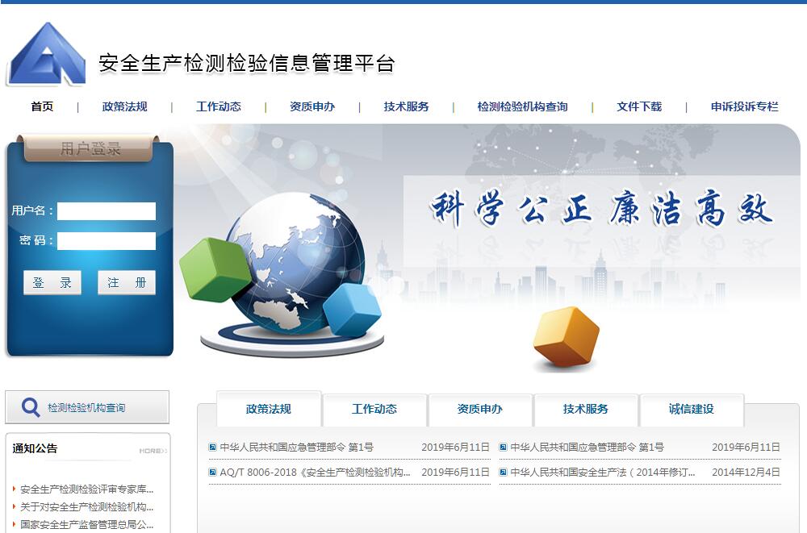Click the green cube graphic beside globe

coord(215,269)
